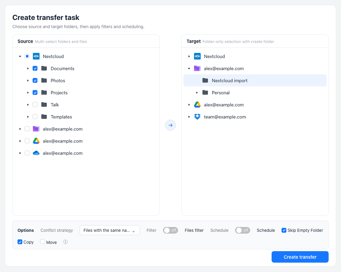Image resolution: width=341 pixels, height=272 pixels.
Task: Click the info icon next to Move
Action: 65,242
